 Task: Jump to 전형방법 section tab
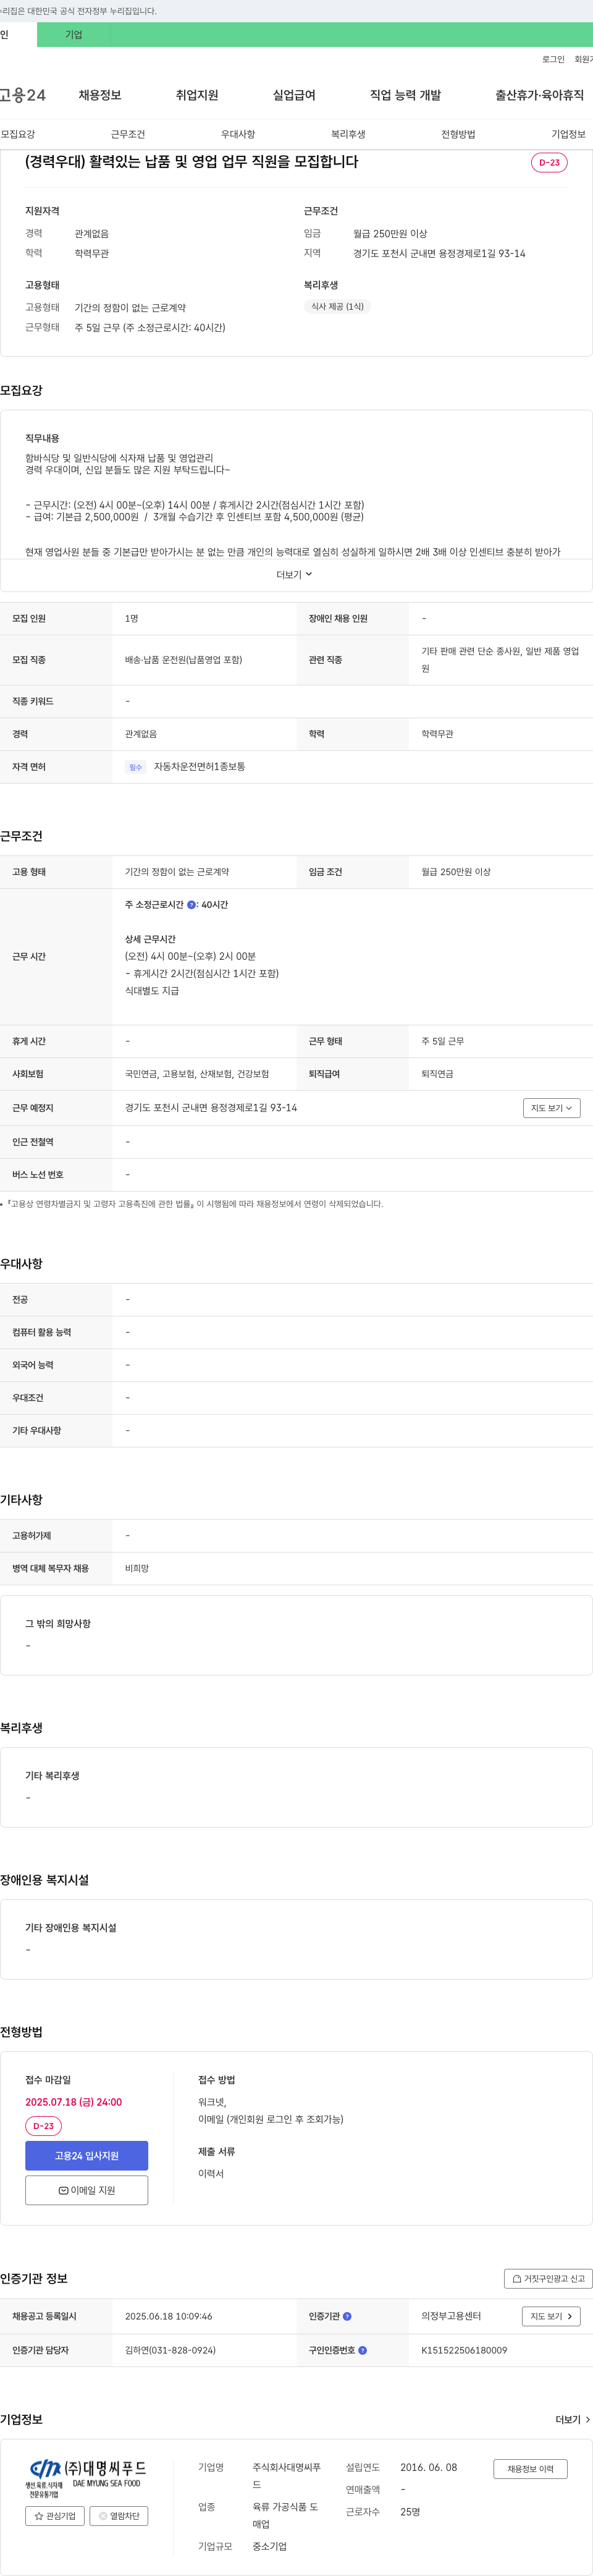pos(458,134)
